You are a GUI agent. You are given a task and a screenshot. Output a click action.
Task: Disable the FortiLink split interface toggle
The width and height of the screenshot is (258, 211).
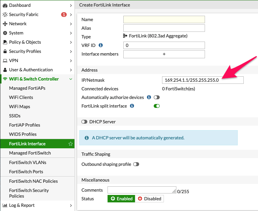[157, 105]
